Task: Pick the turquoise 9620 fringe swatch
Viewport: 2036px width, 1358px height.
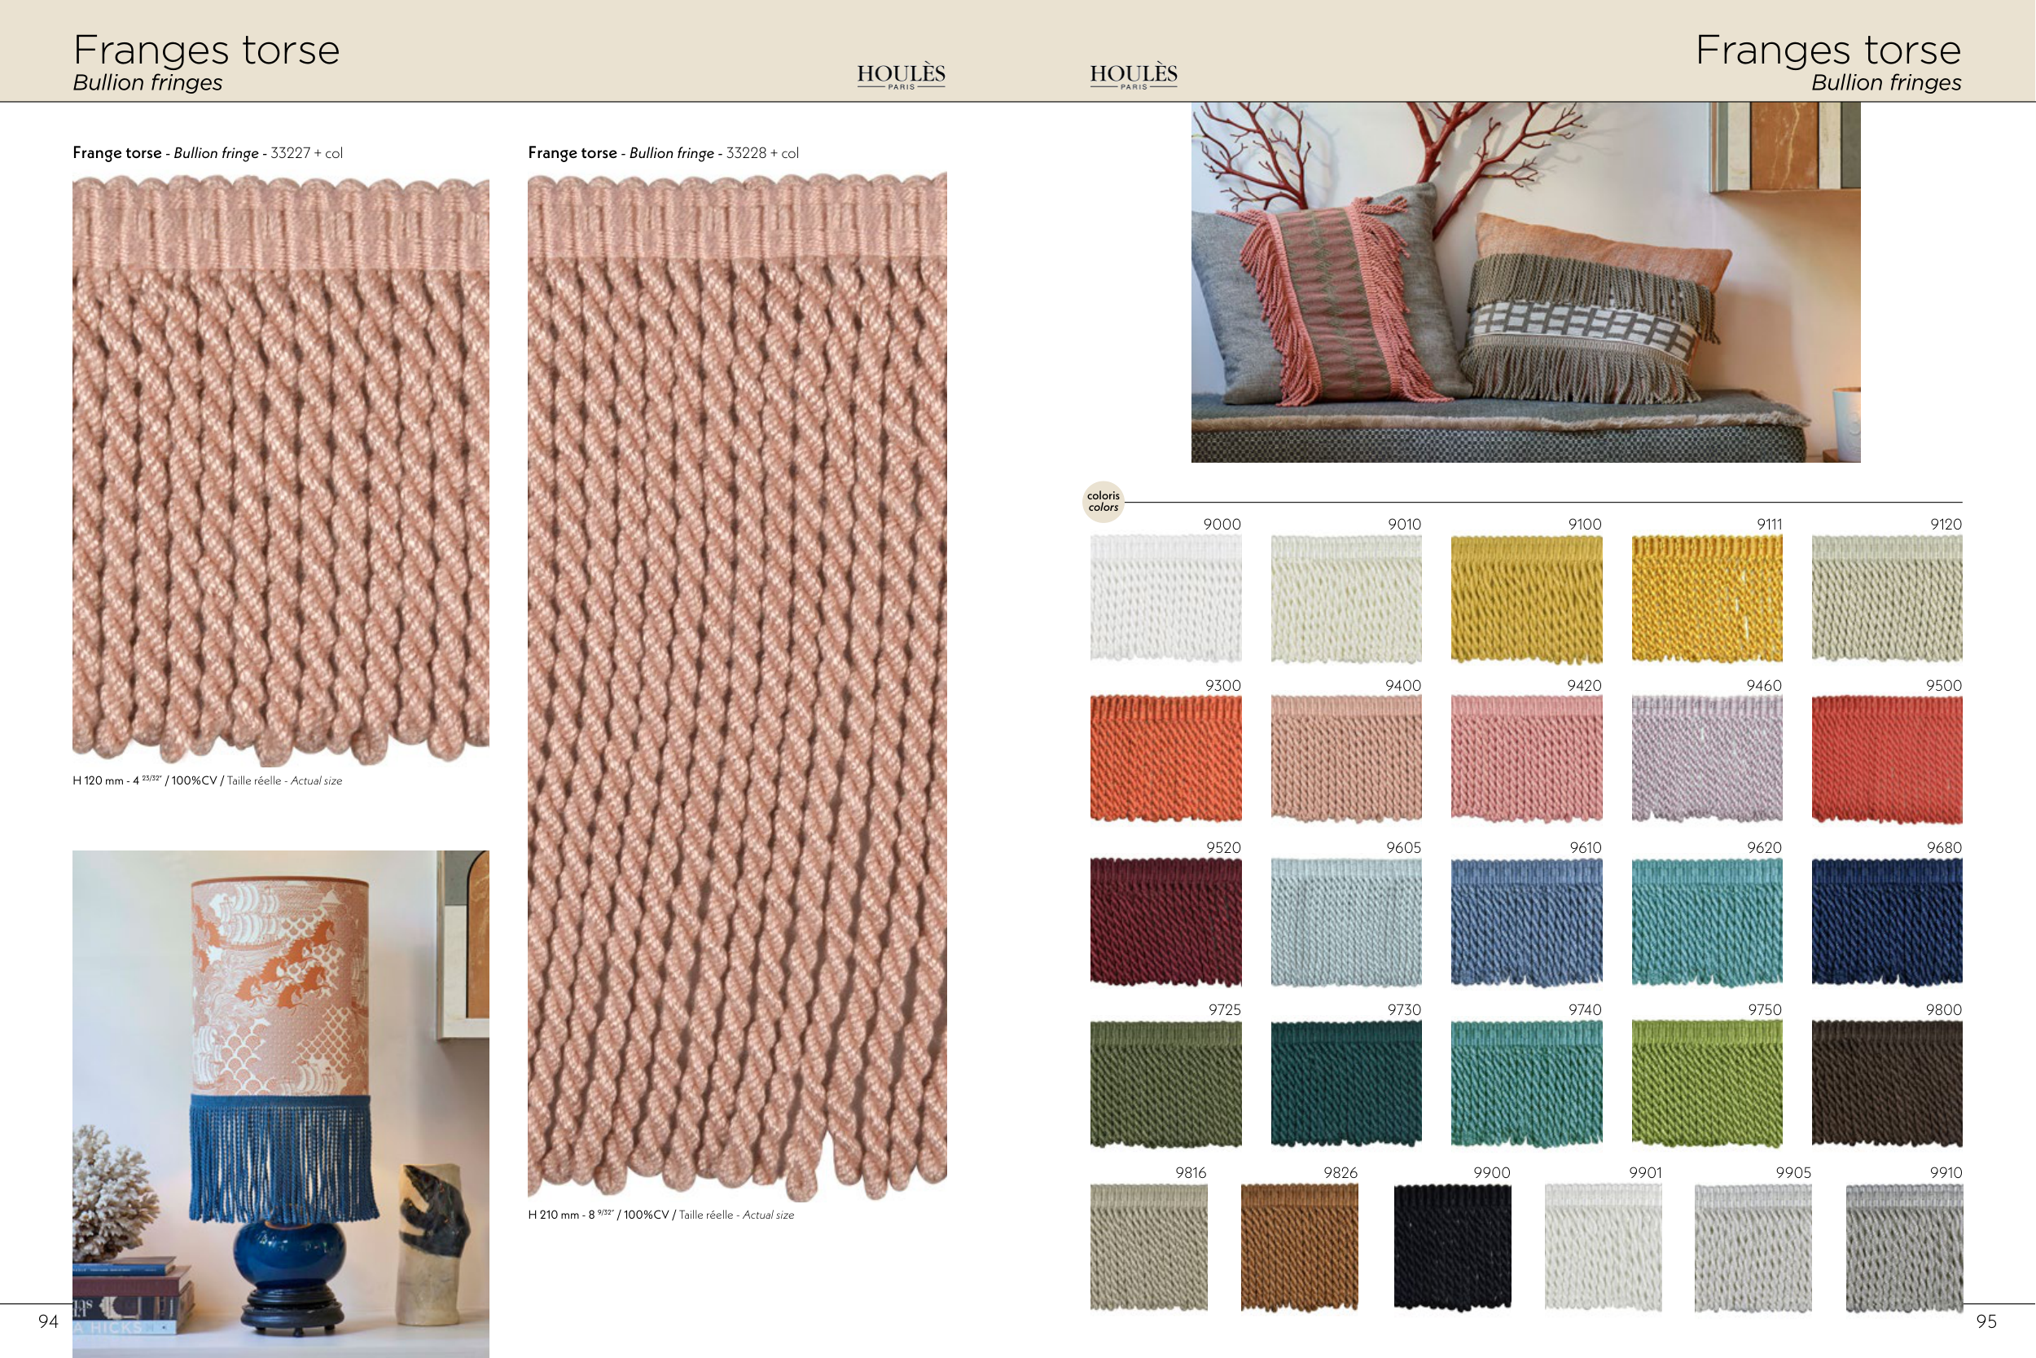Action: tap(1706, 921)
